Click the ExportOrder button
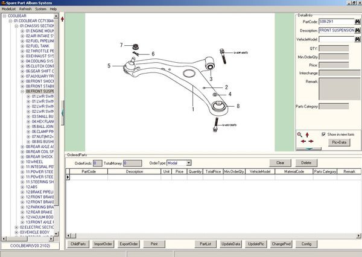Screen dimensions: 362x257 point(129,244)
